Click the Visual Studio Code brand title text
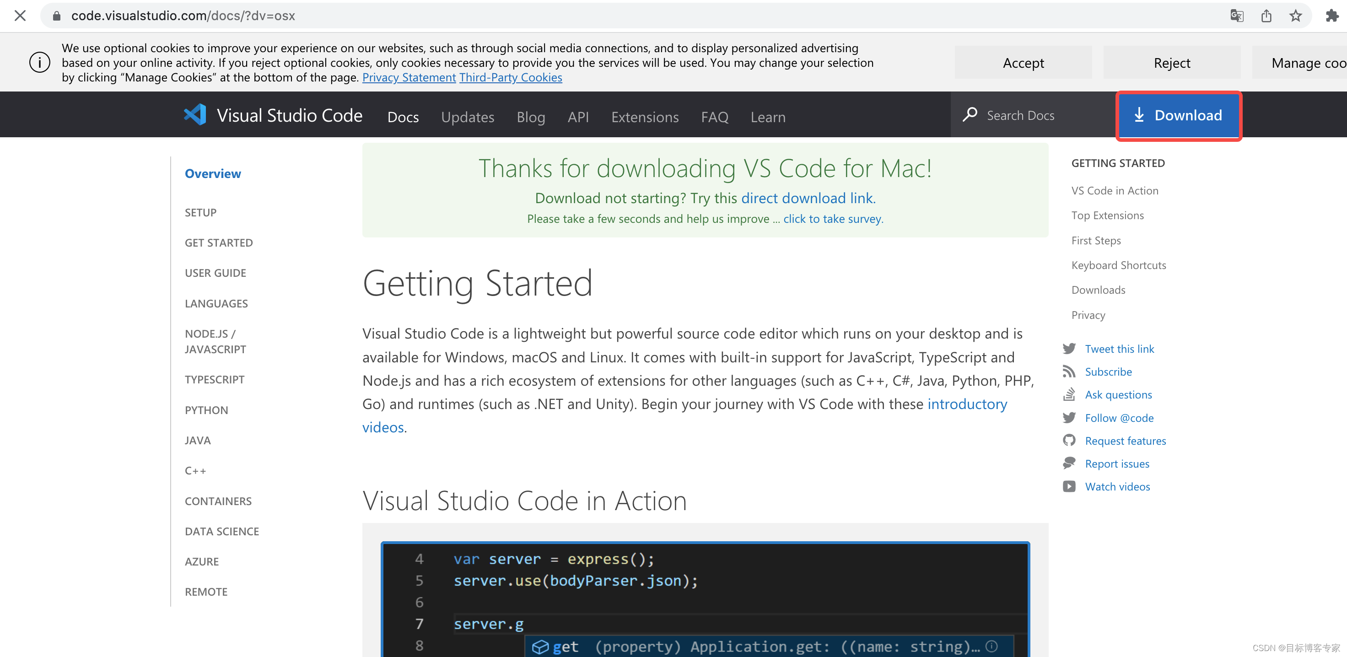This screenshot has width=1347, height=657. (x=289, y=115)
